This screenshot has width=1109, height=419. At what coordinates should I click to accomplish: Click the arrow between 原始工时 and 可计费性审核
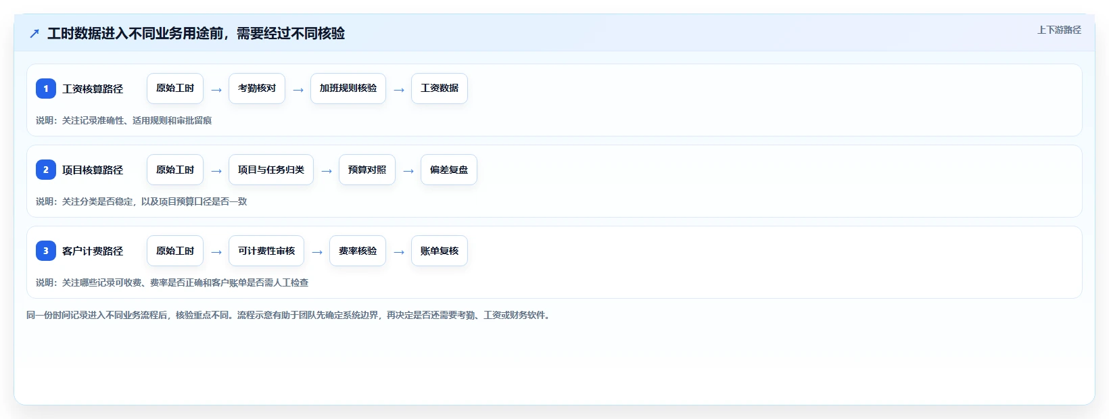216,251
